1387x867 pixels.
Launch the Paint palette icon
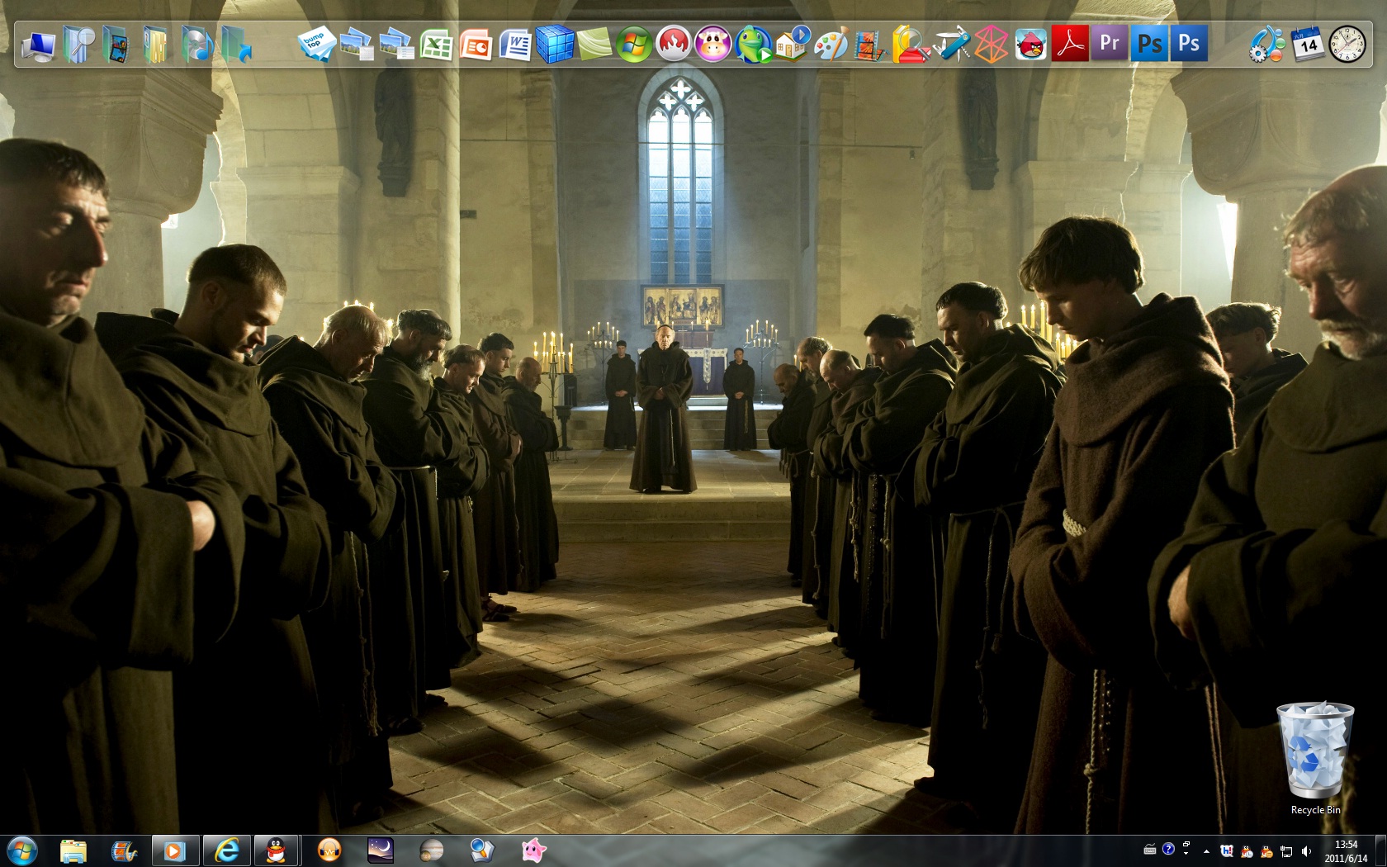830,45
